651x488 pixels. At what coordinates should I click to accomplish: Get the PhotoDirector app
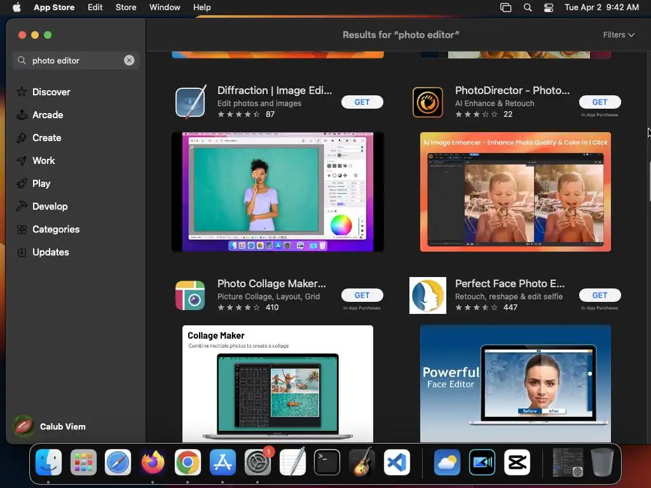click(600, 102)
